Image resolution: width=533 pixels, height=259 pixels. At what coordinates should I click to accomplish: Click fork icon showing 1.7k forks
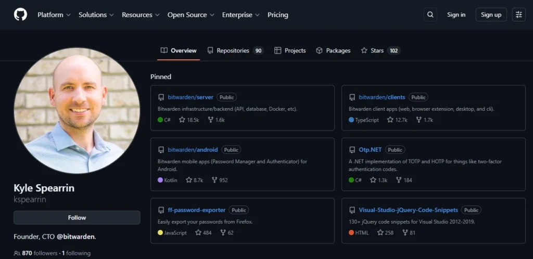(x=419, y=120)
